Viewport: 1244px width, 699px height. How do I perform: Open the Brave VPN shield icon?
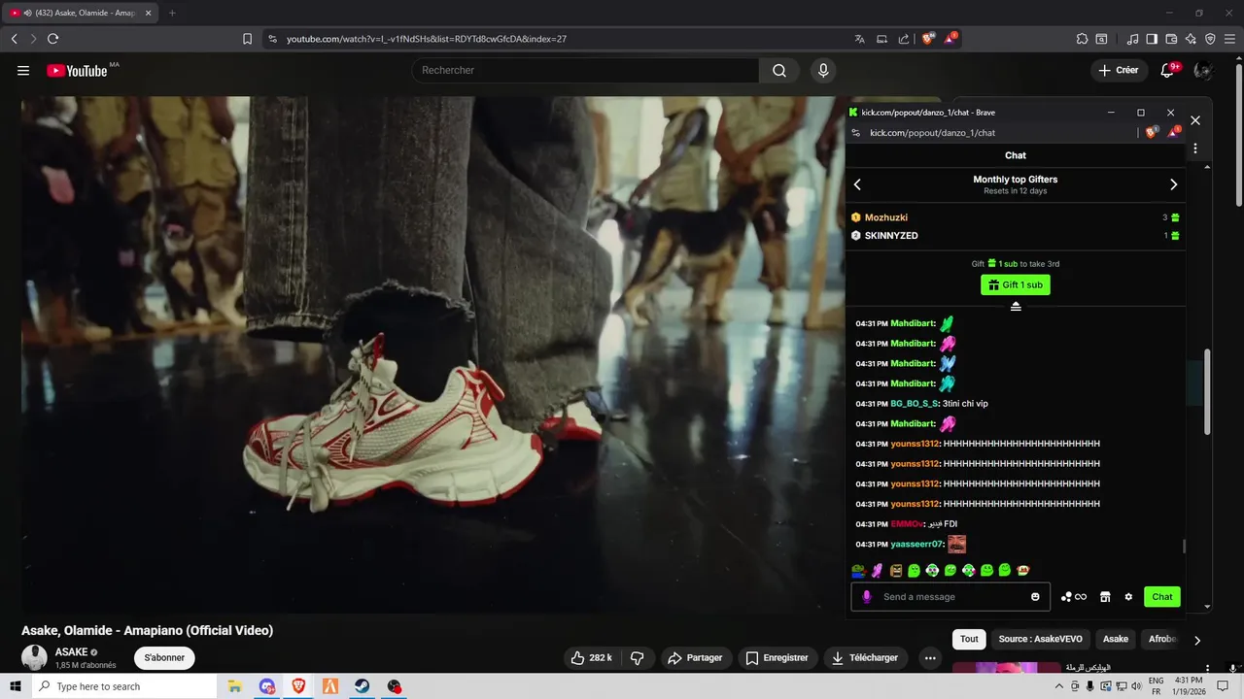click(x=1210, y=39)
